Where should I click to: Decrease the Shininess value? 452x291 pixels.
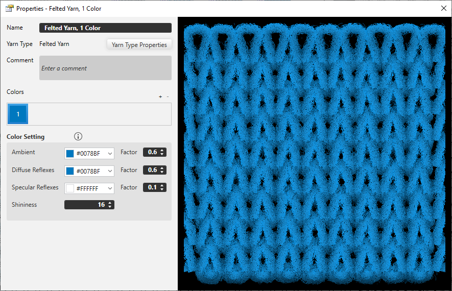tap(111, 207)
